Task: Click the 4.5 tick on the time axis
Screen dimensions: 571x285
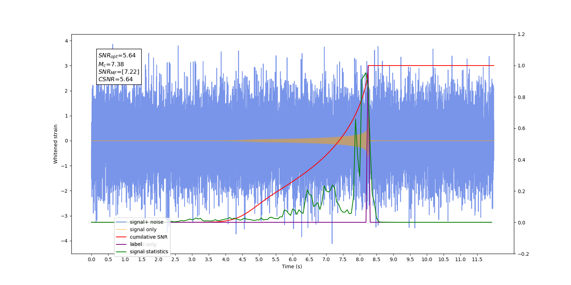Action: click(242, 259)
